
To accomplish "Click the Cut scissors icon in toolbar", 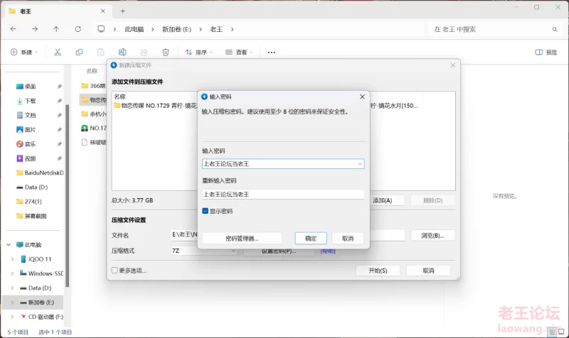I will coord(58,52).
